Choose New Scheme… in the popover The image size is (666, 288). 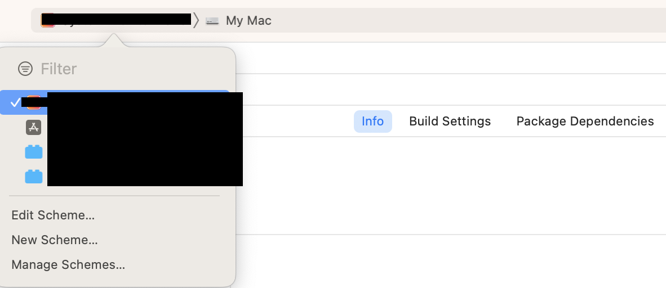click(54, 240)
